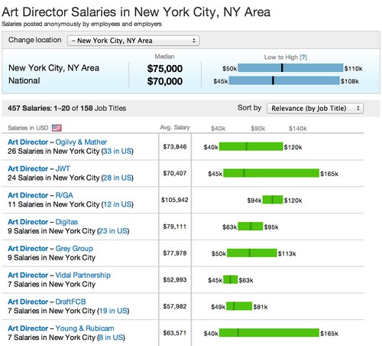This screenshot has width=382, height=346.
Task: Click the '19 in US' link for DraftFCB
Action: click(113, 311)
